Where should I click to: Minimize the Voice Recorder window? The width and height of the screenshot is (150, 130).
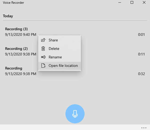click(x=120, y=2)
